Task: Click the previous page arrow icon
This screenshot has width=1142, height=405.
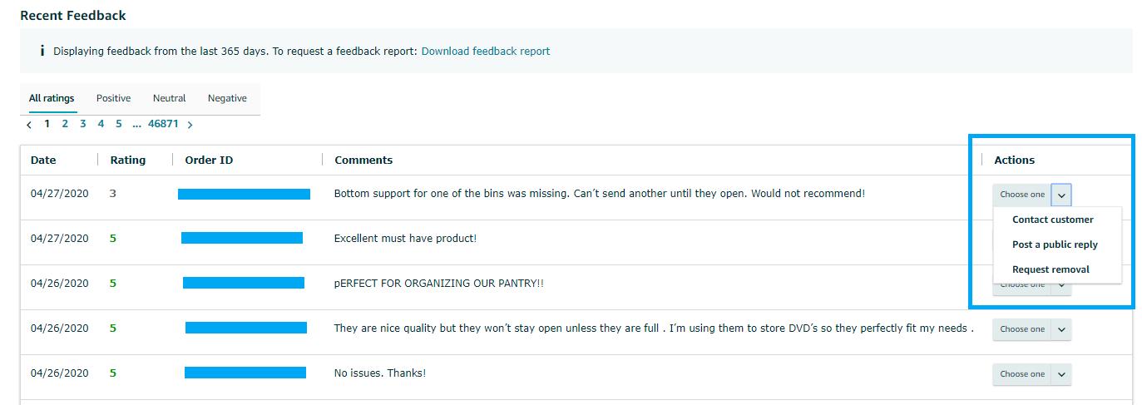Action: click(29, 125)
